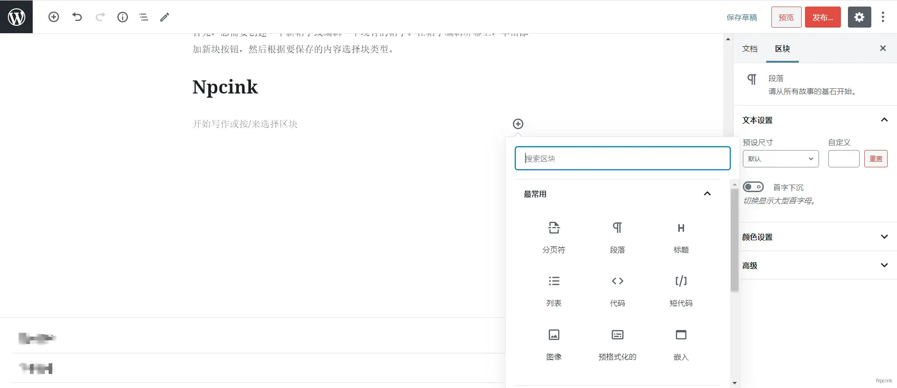The image size is (897, 388).
Task: Click the 预览 preview button
Action: pyautogui.click(x=786, y=17)
